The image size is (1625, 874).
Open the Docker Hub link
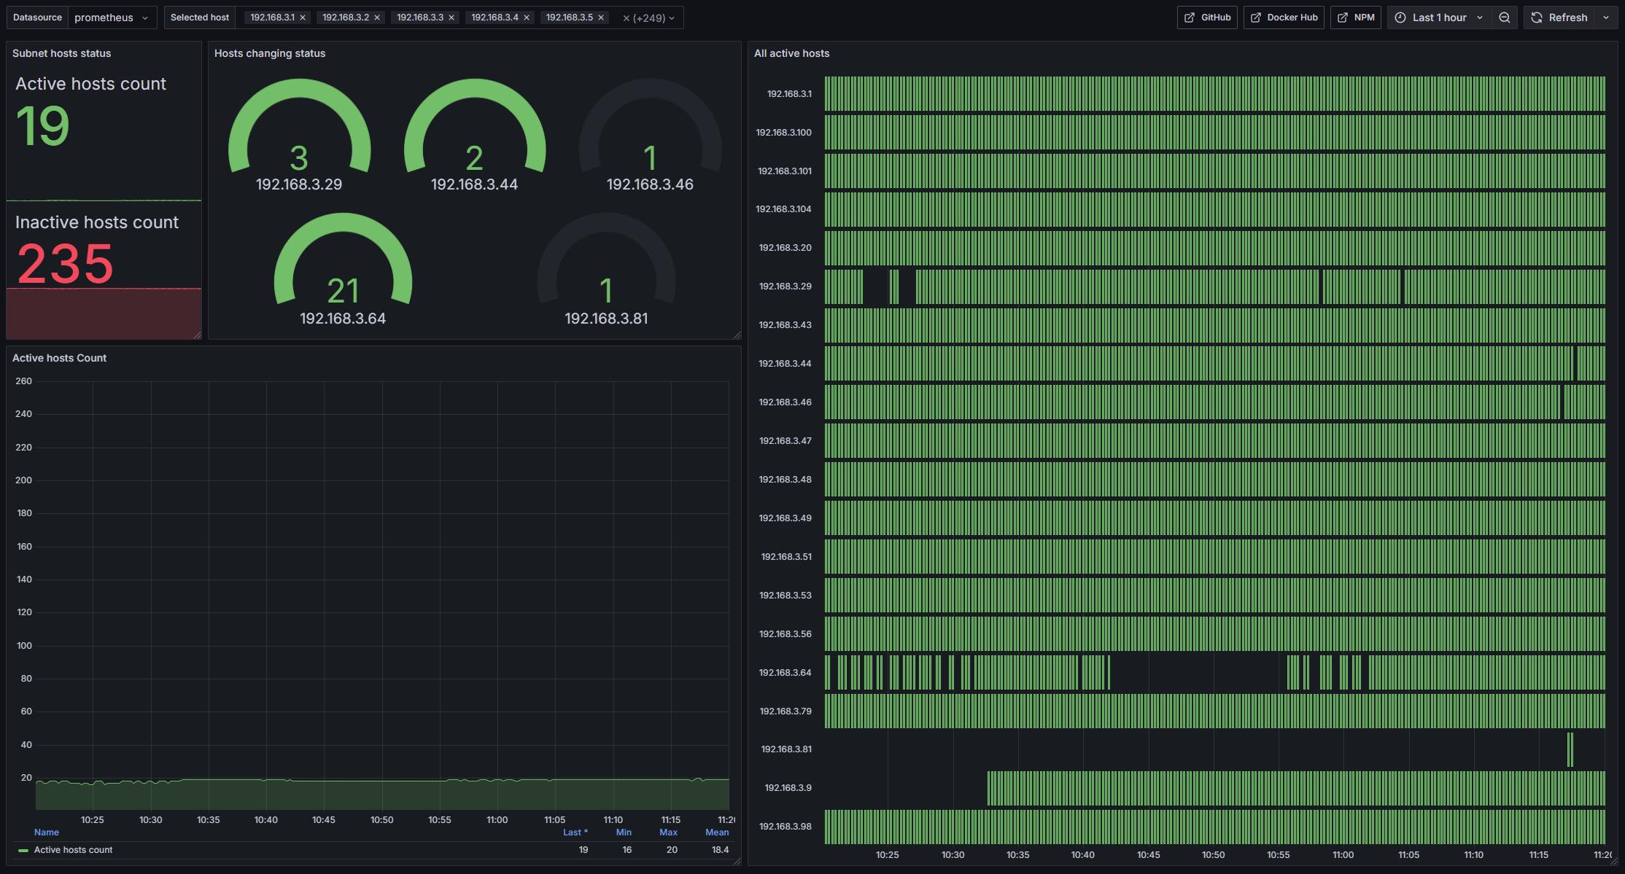click(1284, 17)
